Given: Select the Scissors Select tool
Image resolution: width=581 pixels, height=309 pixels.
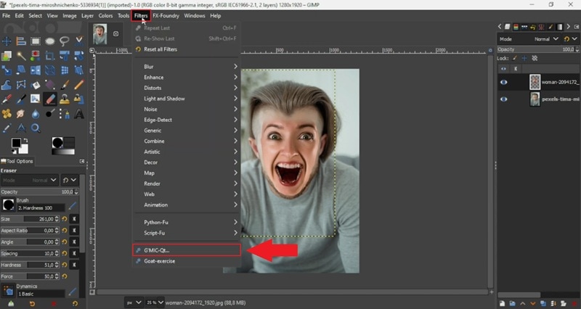Looking at the screenshot, I should (x=79, y=41).
